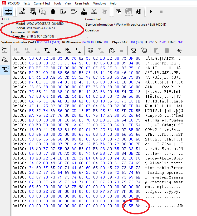Select the magnifier search icon in sidebar
Screen dimensions: 197x216
click(5, 59)
